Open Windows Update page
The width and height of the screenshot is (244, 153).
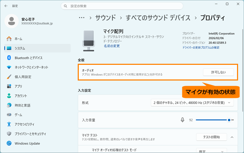click(38, 143)
